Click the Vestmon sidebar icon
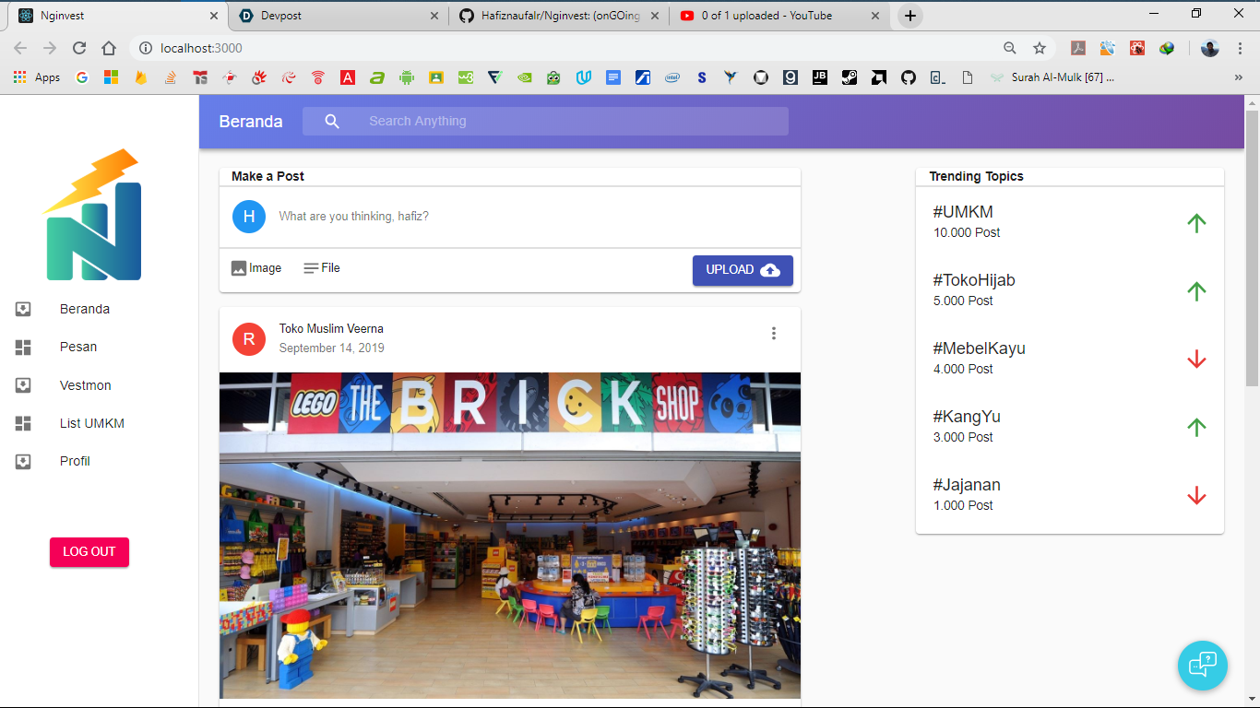 pos(23,385)
